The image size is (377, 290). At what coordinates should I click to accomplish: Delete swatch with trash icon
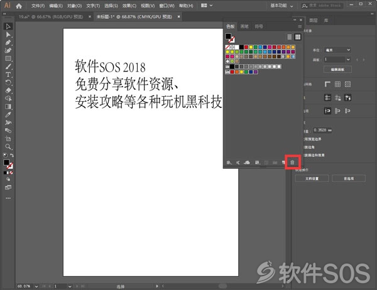point(292,163)
